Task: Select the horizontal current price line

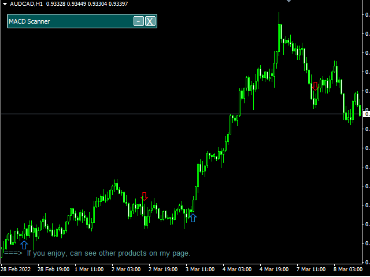Action: 181,114
